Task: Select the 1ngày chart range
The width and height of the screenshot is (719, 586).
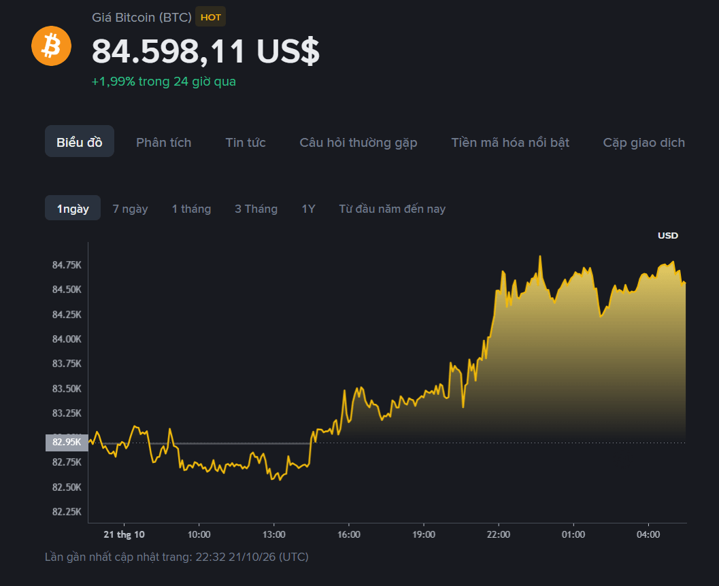Action: pyautogui.click(x=73, y=208)
